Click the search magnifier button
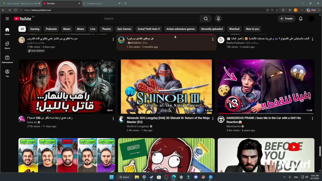This screenshot has width=322, height=181. (x=206, y=19)
